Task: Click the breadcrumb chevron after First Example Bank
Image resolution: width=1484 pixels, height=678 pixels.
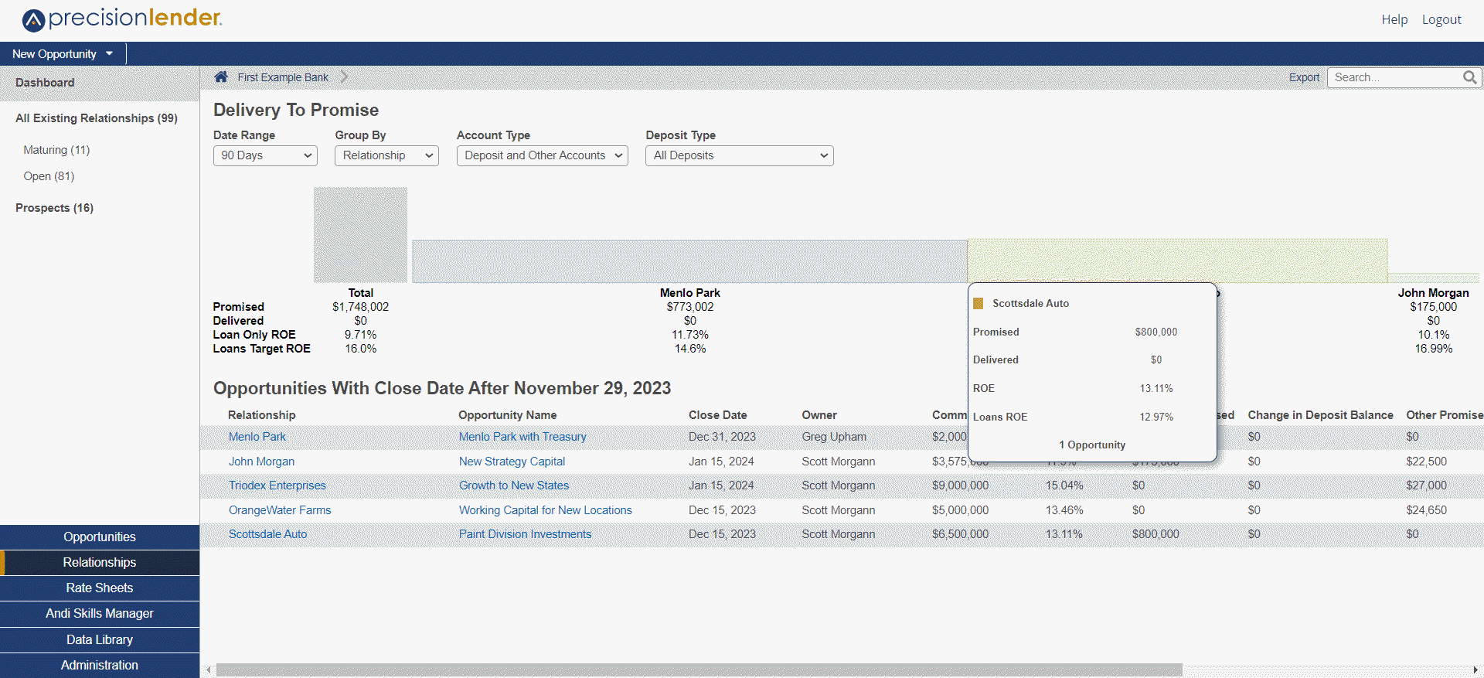Action: pos(345,77)
